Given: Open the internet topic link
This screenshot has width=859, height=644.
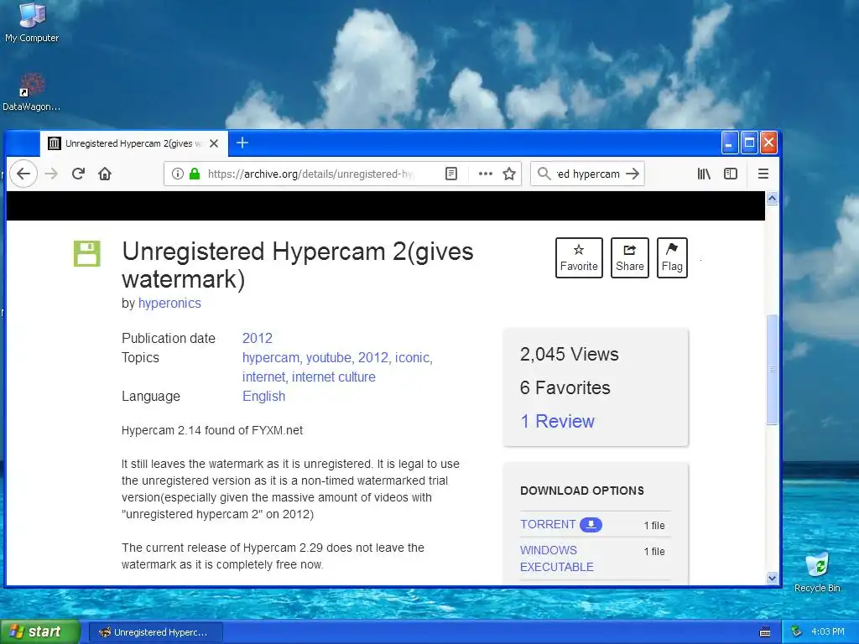Looking at the screenshot, I should (x=264, y=377).
